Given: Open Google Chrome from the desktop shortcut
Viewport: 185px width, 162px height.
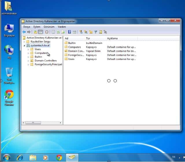Looking at the screenshot, I should [x=9, y=95].
